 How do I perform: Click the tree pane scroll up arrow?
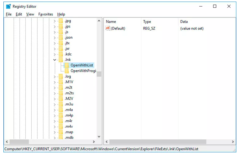(x=99, y=21)
